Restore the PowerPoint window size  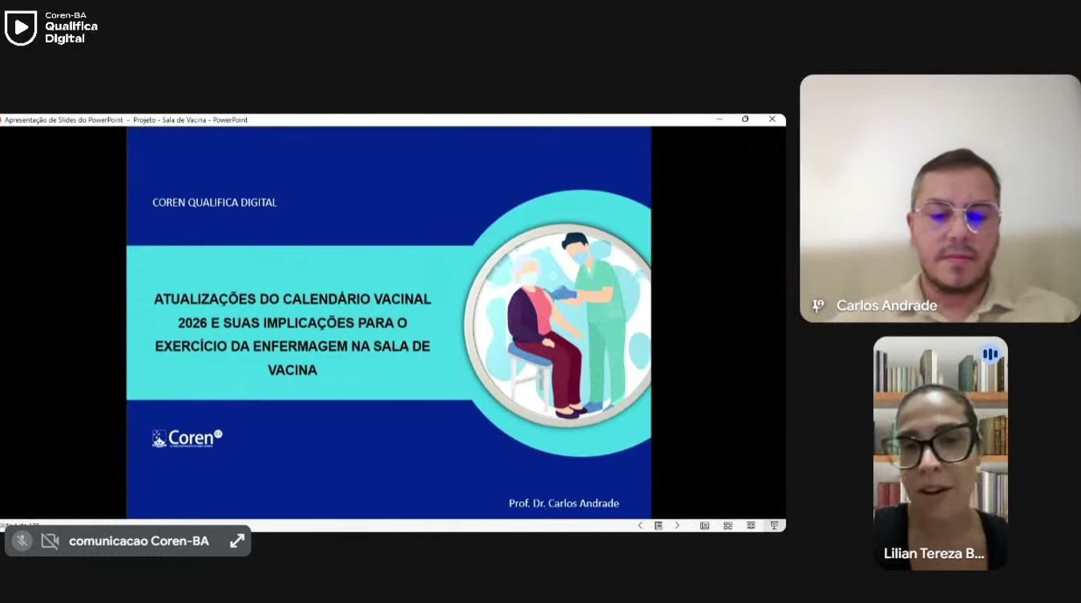(x=745, y=119)
